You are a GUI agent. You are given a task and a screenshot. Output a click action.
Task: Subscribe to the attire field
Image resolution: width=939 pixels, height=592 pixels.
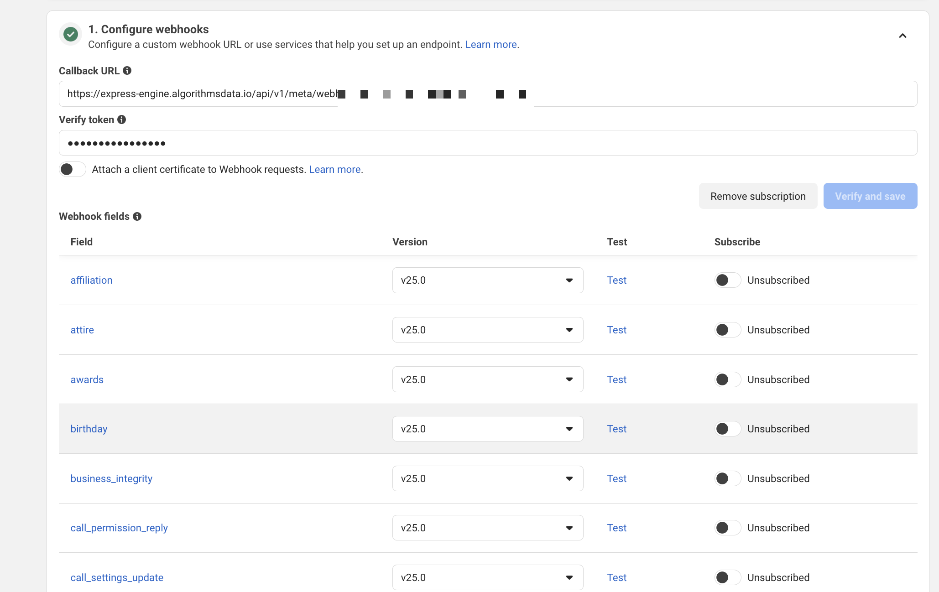pos(728,330)
